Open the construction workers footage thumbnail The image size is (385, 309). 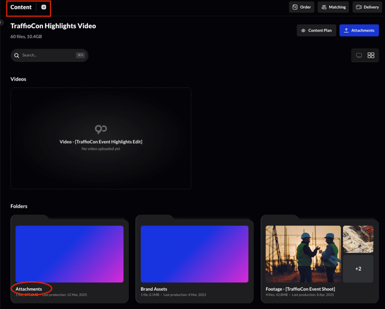303,254
